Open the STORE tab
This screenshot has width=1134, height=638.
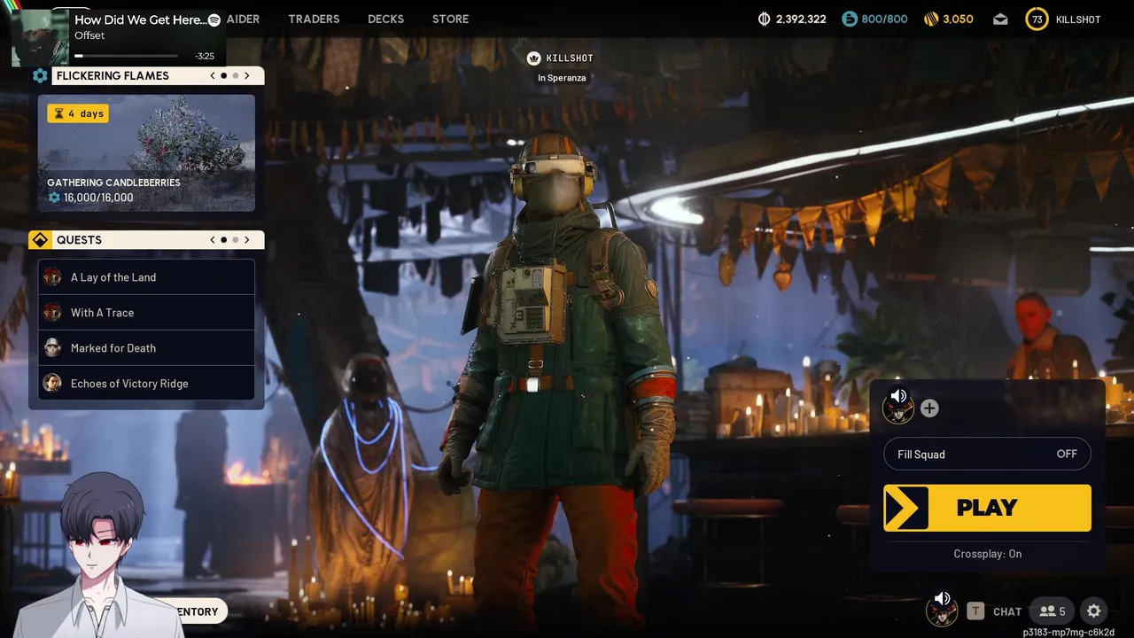click(x=450, y=19)
